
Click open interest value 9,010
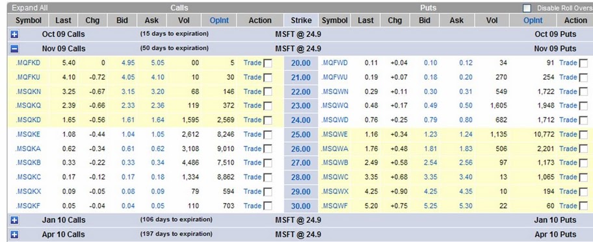pos(226,149)
